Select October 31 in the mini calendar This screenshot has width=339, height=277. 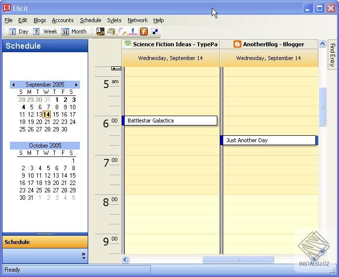[31, 198]
